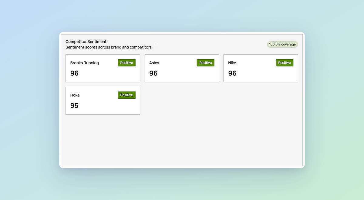This screenshot has height=200, width=364.
Task: Click the Positive badge on Hoka card
Action: 126,95
